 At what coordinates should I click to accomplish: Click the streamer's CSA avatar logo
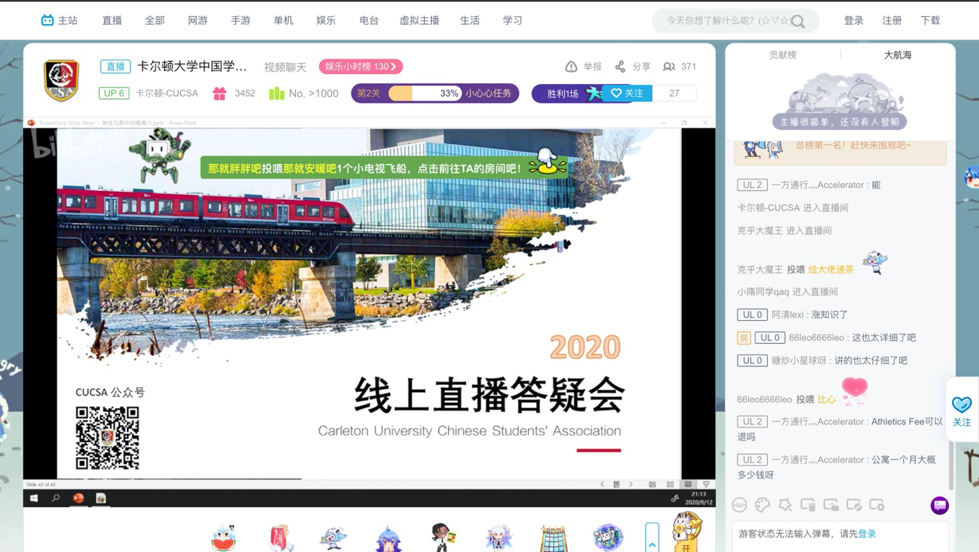pos(62,80)
